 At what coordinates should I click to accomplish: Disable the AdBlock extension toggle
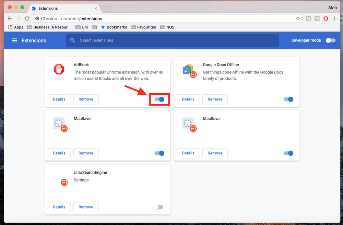[x=159, y=99]
